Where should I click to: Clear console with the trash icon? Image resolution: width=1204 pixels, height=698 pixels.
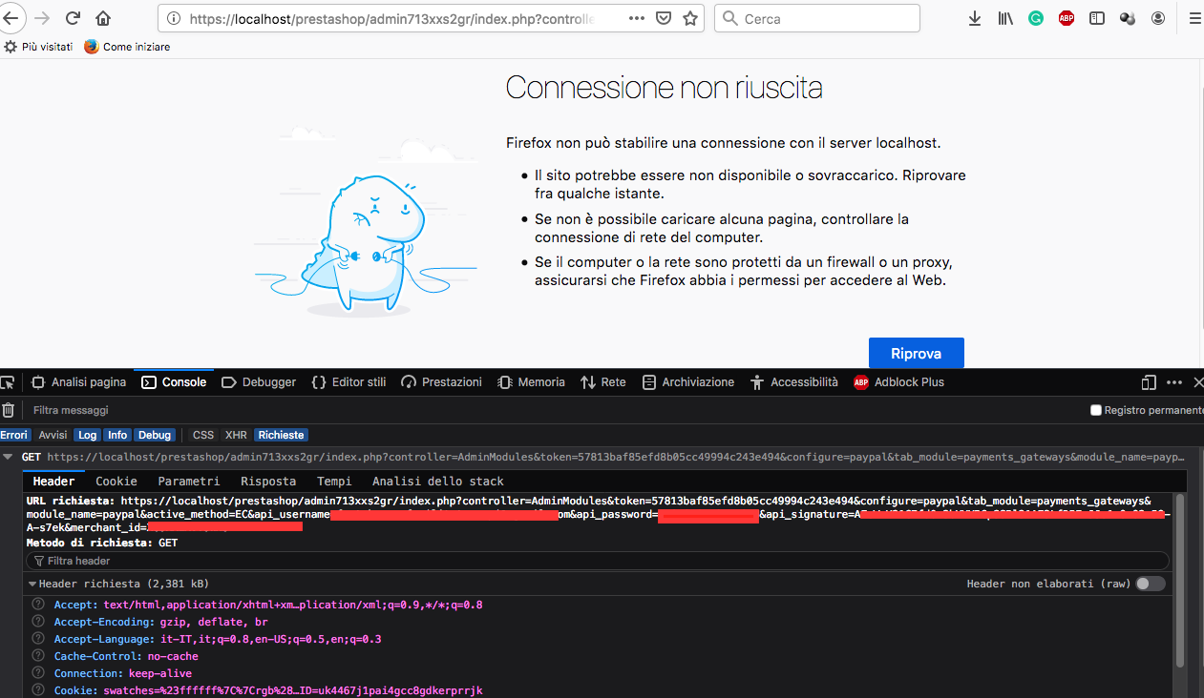[x=8, y=410]
